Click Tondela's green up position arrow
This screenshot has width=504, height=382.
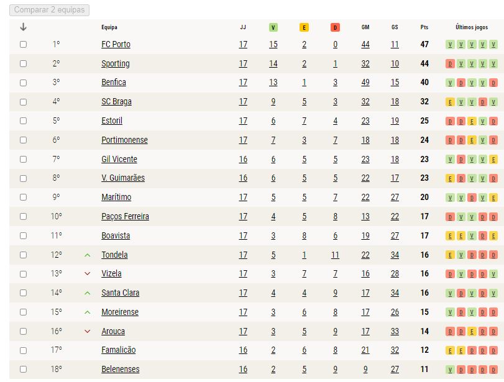(x=87, y=255)
